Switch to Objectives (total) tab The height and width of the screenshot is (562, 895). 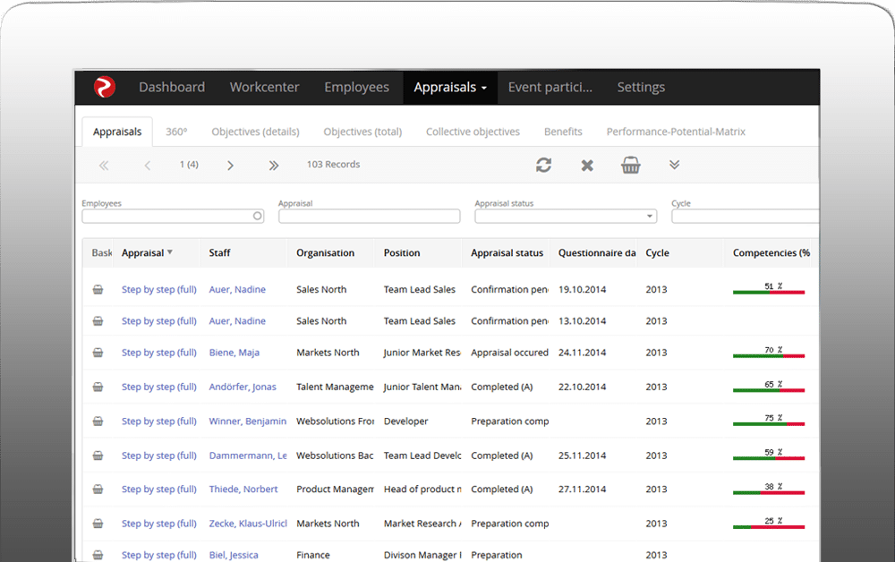pyautogui.click(x=362, y=132)
